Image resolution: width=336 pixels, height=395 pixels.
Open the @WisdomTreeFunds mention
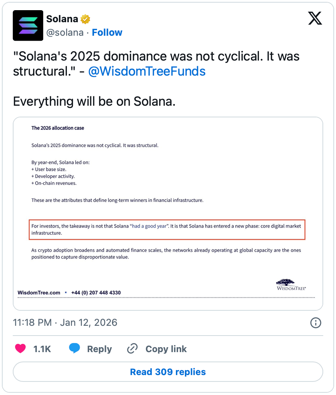pyautogui.click(x=147, y=71)
